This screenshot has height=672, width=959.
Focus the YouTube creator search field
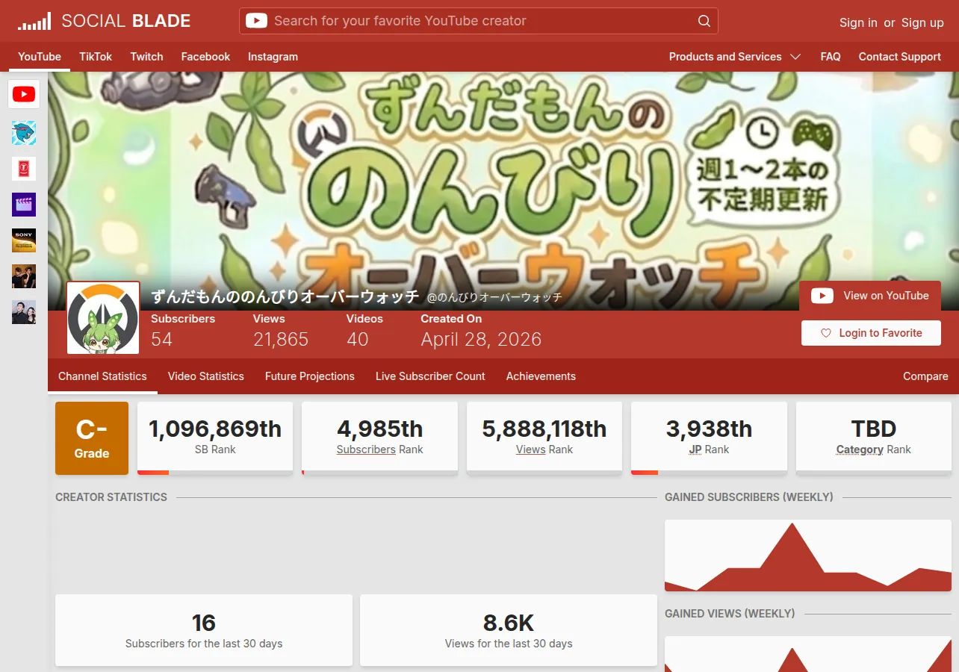(x=479, y=21)
